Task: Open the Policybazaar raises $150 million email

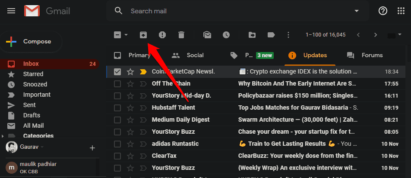Action: [x=256, y=96]
